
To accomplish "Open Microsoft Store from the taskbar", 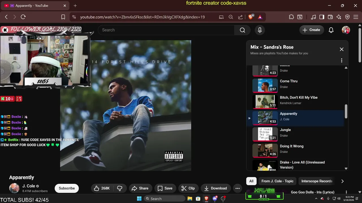I will click(198, 198).
